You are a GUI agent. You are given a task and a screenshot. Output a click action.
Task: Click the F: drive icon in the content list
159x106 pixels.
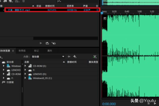[x=30, y=70]
